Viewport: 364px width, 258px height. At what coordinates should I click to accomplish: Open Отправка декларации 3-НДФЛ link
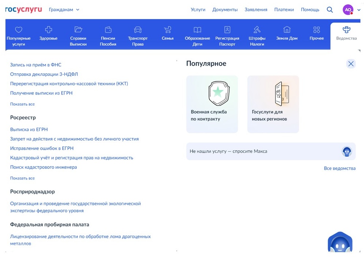44,74
